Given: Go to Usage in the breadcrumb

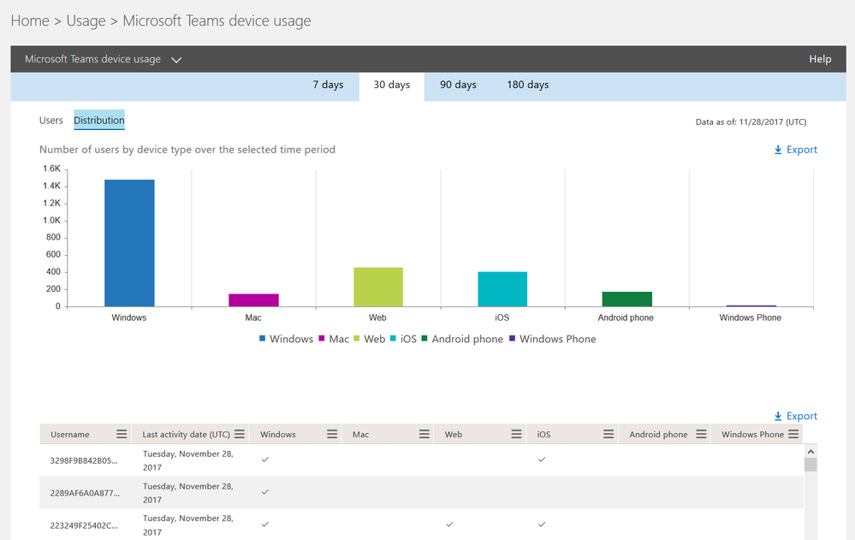Looking at the screenshot, I should (x=86, y=21).
